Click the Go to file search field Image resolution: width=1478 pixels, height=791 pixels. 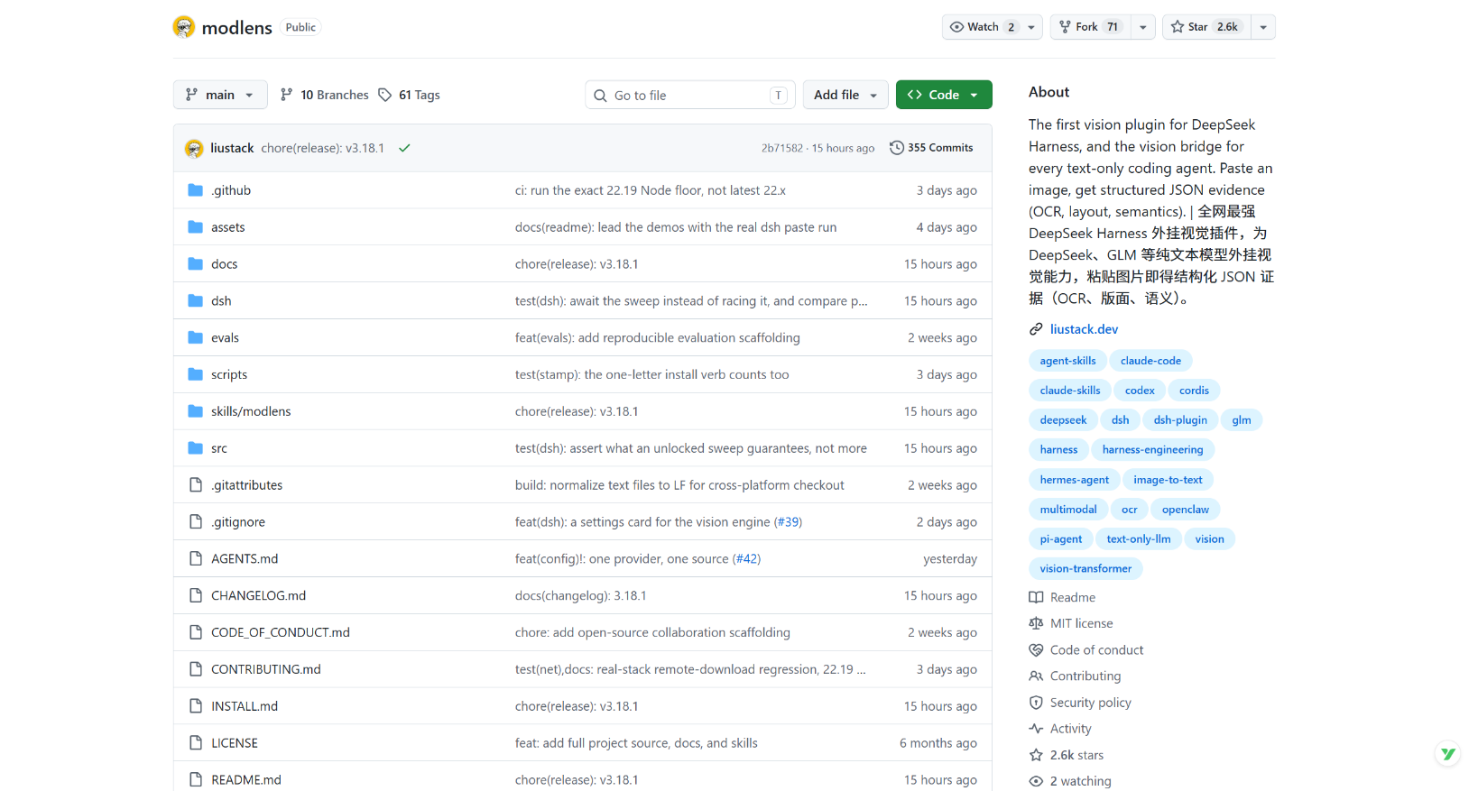690,95
